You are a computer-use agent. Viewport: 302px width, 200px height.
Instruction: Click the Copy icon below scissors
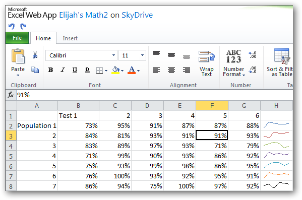coord(35,70)
